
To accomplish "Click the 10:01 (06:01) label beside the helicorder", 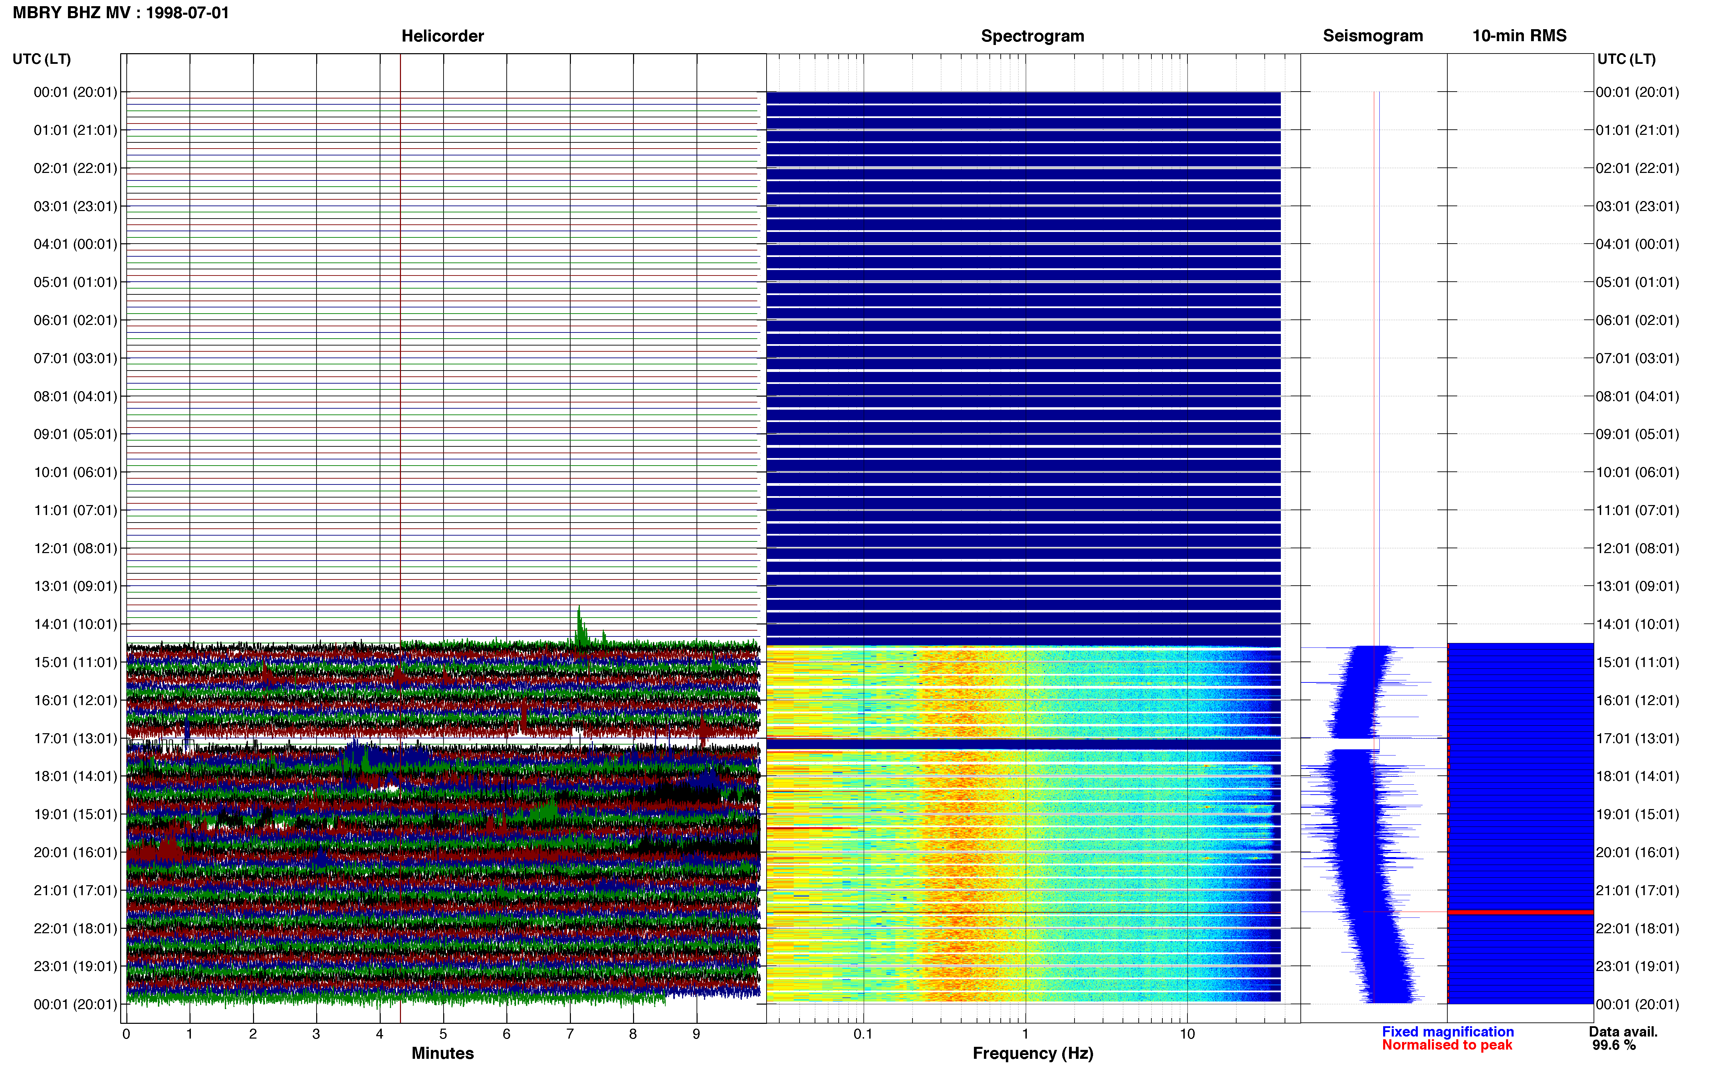I will (x=76, y=472).
